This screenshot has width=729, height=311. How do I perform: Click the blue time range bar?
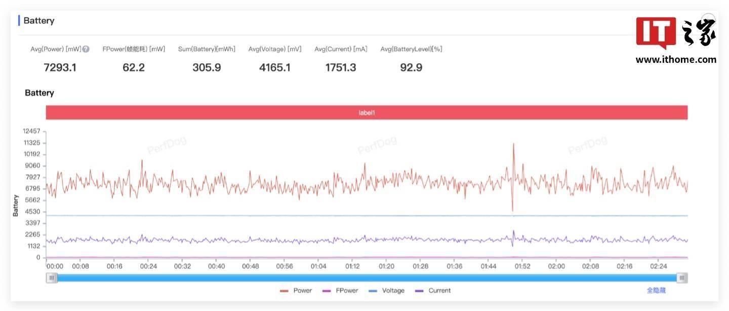click(x=367, y=278)
